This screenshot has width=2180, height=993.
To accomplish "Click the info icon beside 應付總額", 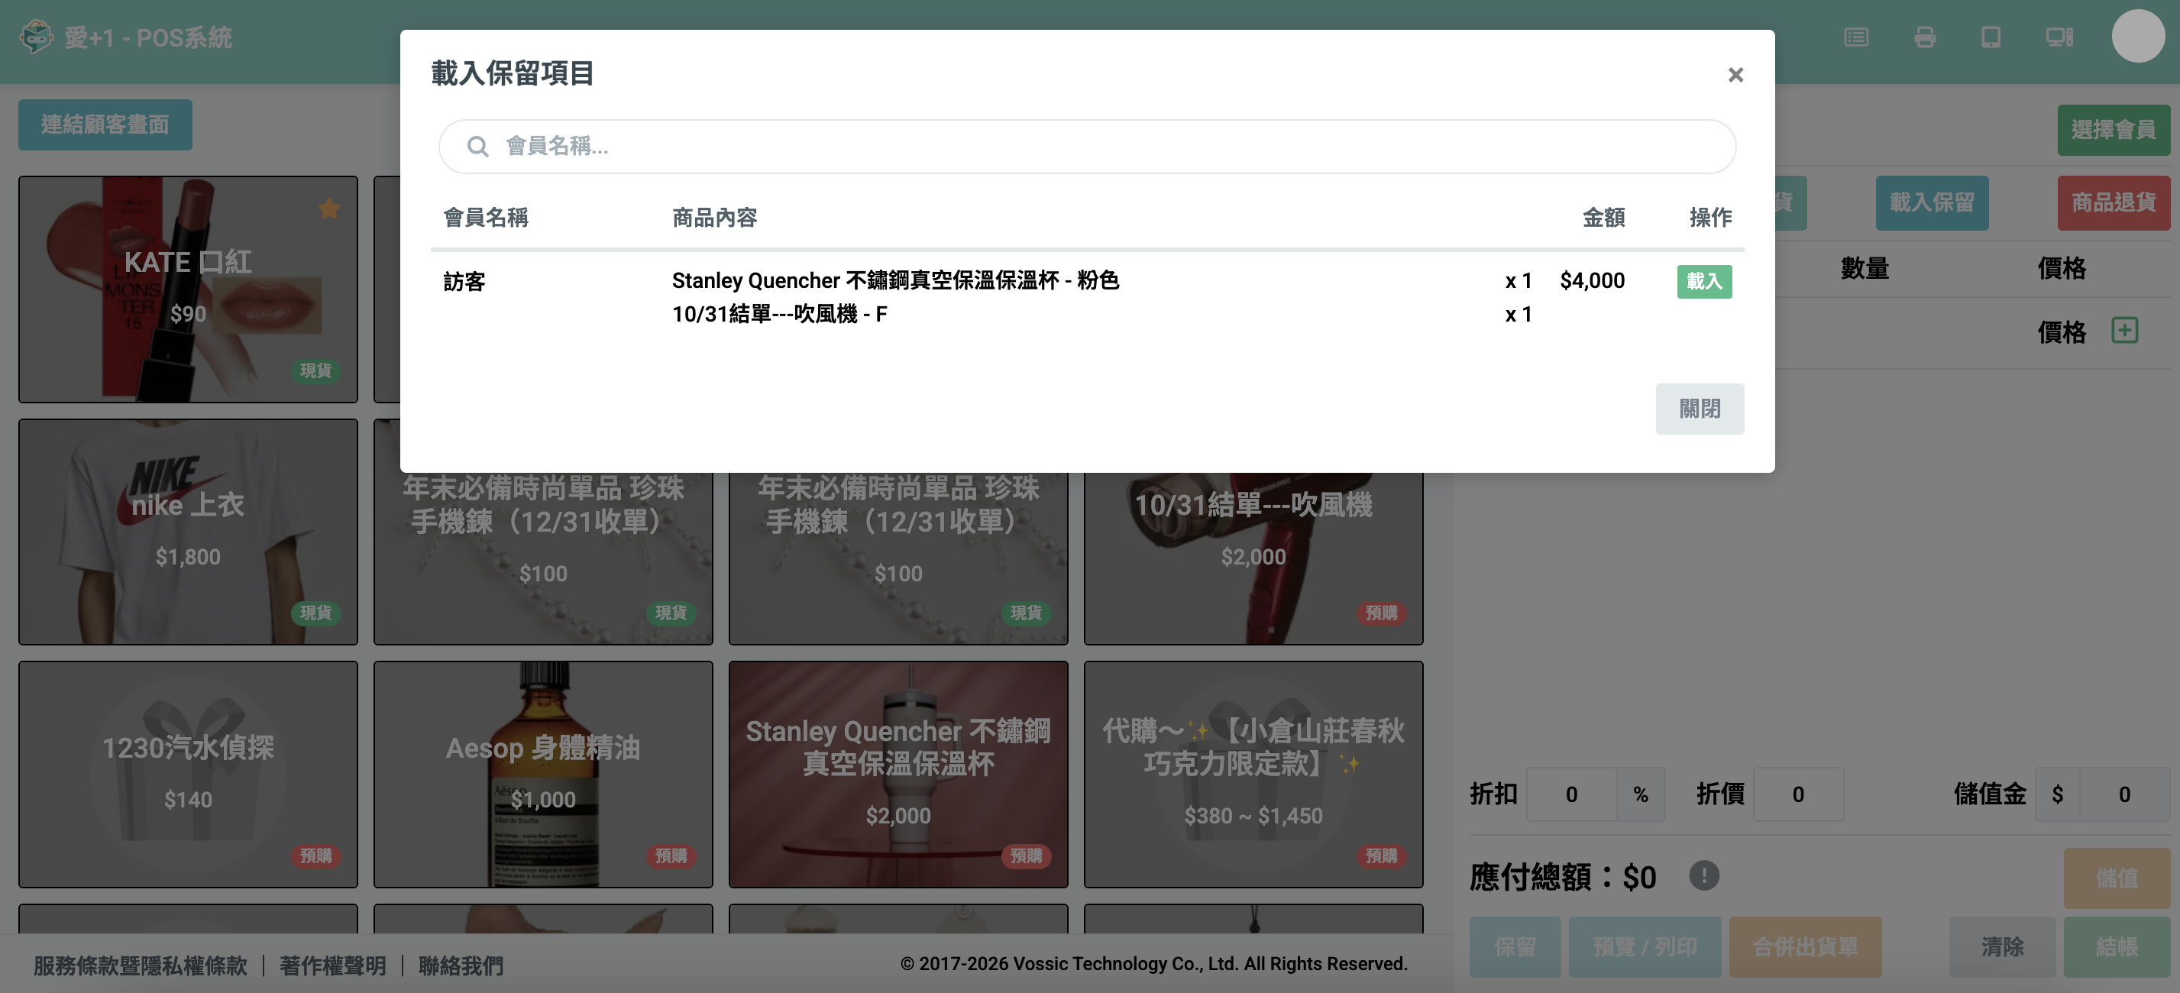I will (1703, 875).
